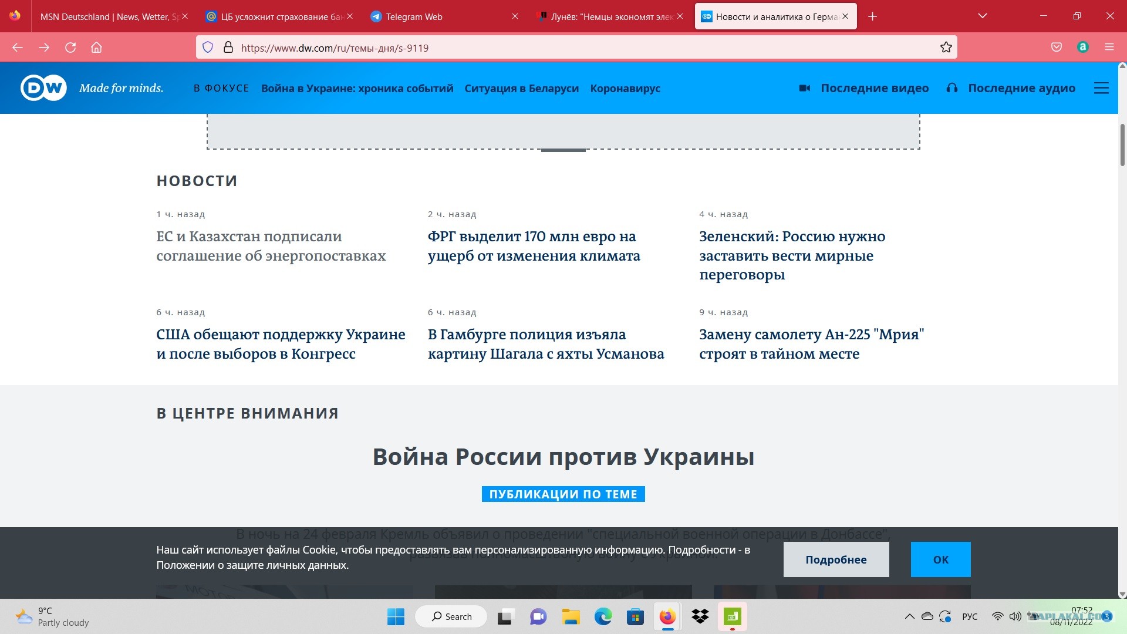
Task: Click the page vertical scrollbar thumb
Action: click(x=1122, y=145)
